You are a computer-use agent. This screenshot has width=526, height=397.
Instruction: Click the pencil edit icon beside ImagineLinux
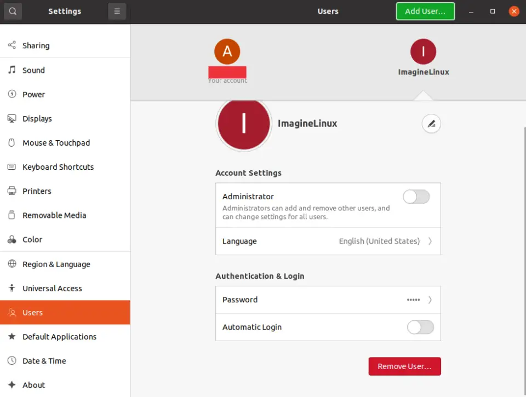[x=431, y=124]
